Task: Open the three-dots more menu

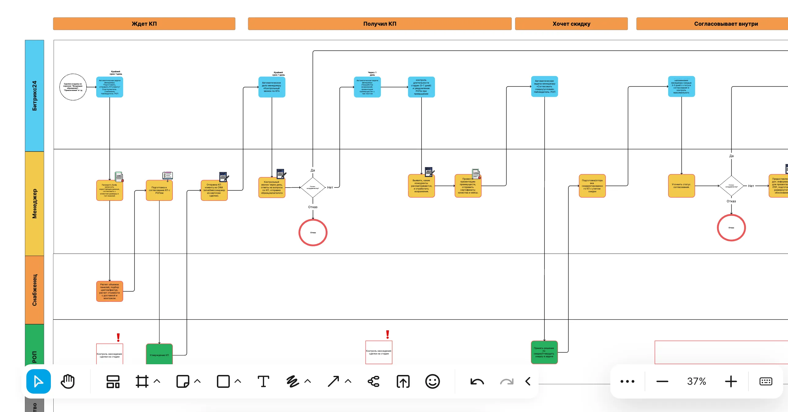Action: [627, 381]
